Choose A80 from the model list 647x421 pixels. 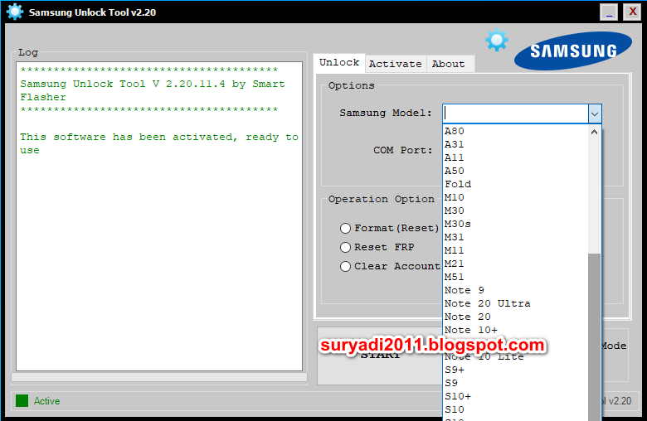[x=515, y=131]
